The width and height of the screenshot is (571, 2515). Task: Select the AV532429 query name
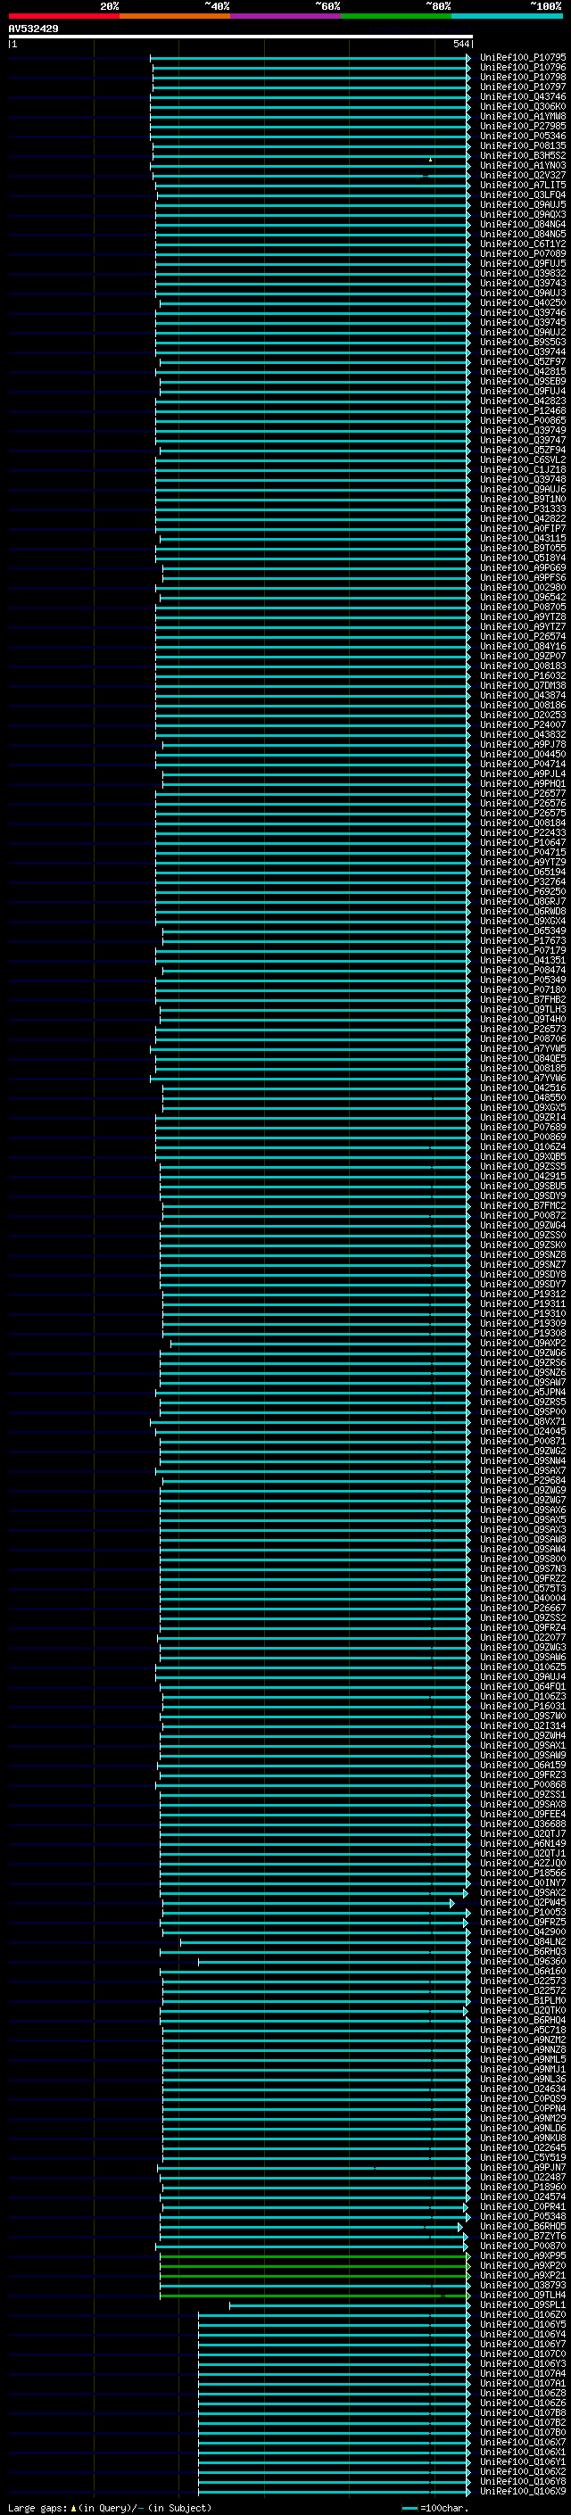[33, 29]
